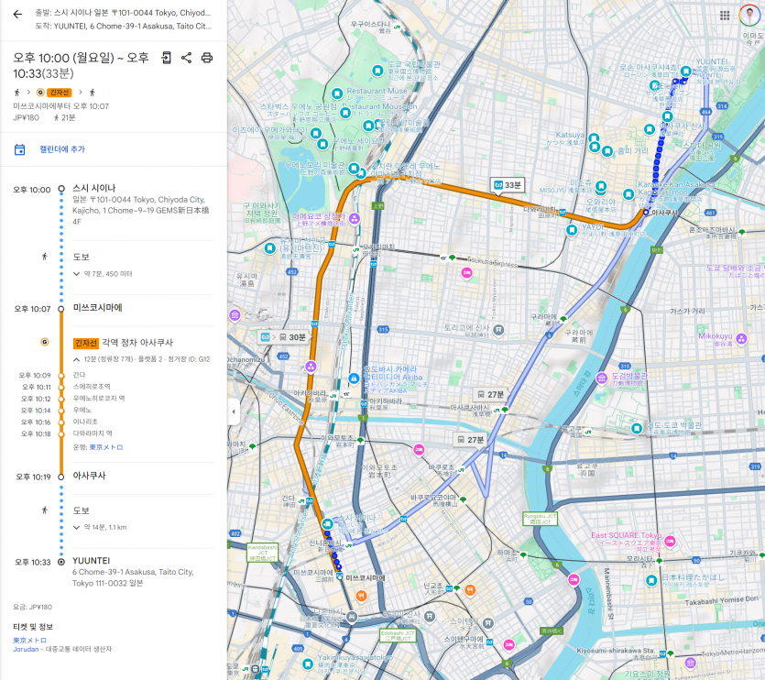The image size is (765, 680).
Task: Select the YUUNTEI destination pin on the map
Action: tap(686, 71)
